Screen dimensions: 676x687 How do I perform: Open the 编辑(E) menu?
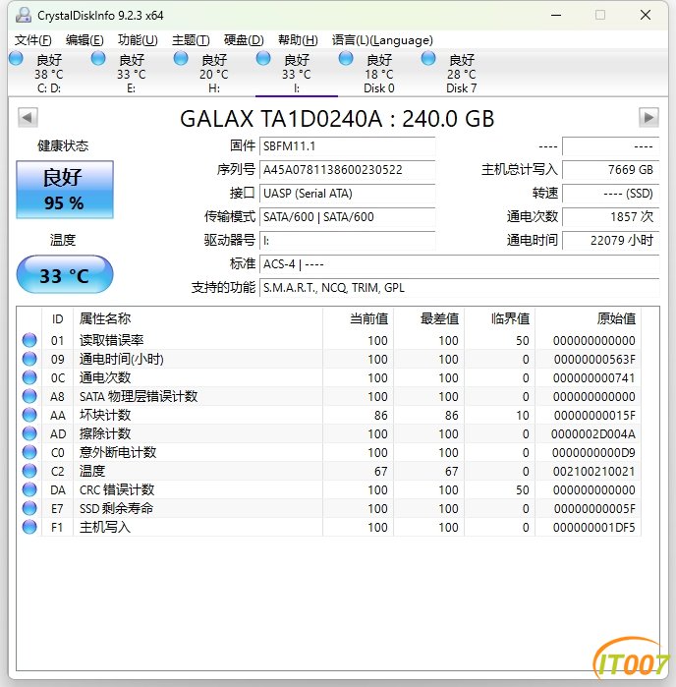[x=84, y=40]
